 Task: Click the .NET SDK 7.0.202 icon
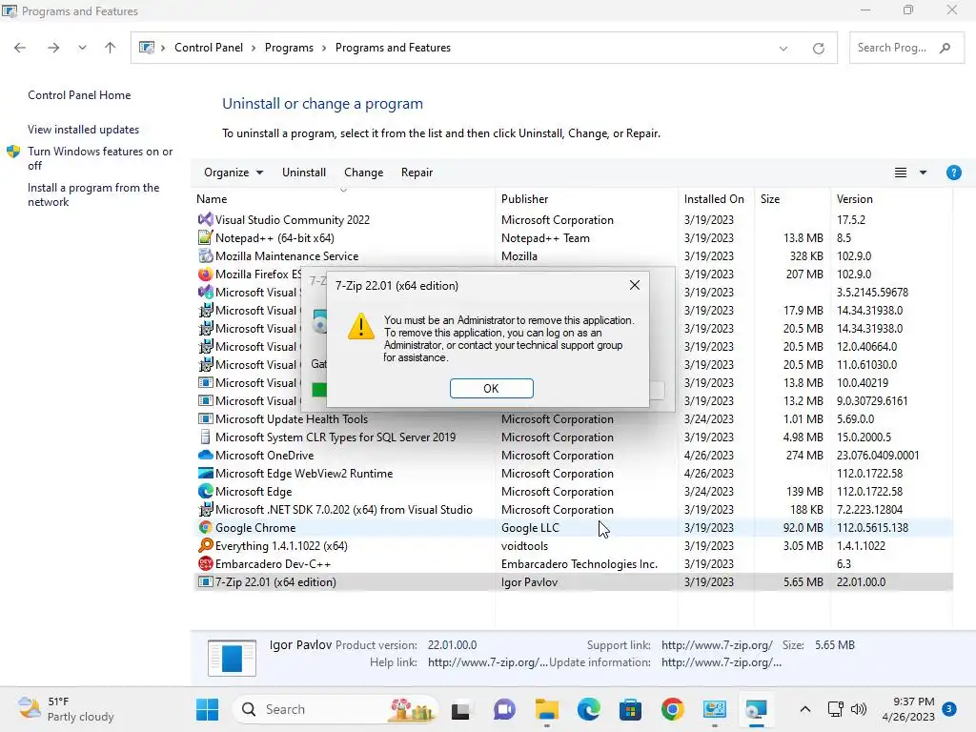205,509
